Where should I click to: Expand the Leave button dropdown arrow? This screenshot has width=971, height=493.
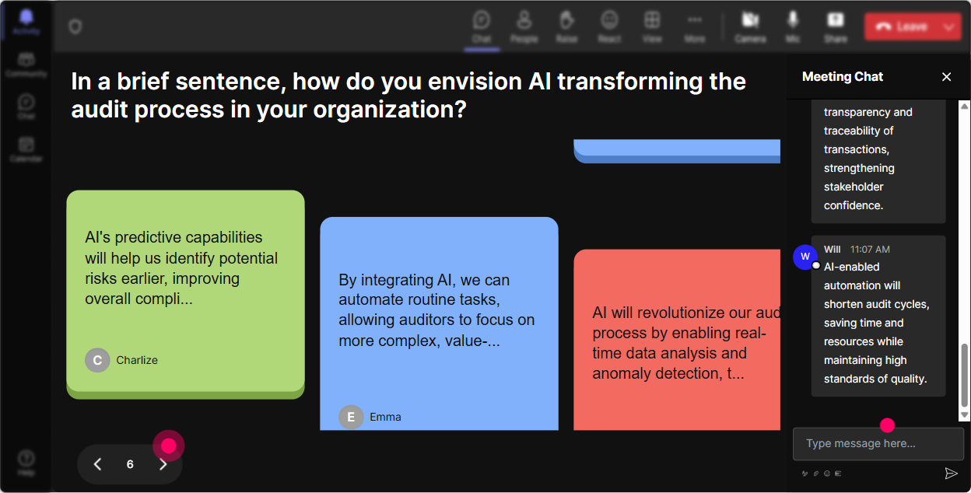coord(949,26)
